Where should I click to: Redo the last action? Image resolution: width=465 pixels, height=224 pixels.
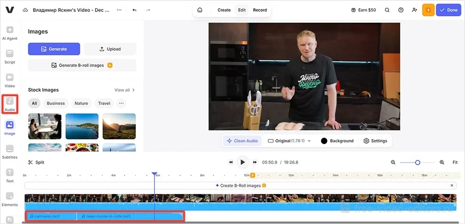(x=148, y=10)
